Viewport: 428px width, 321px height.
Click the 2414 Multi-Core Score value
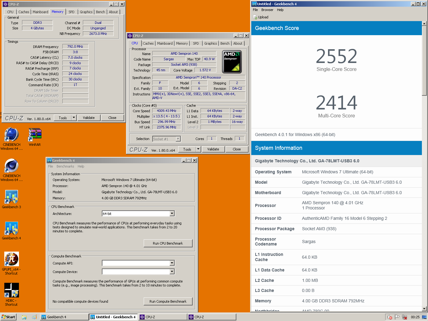[337, 103]
